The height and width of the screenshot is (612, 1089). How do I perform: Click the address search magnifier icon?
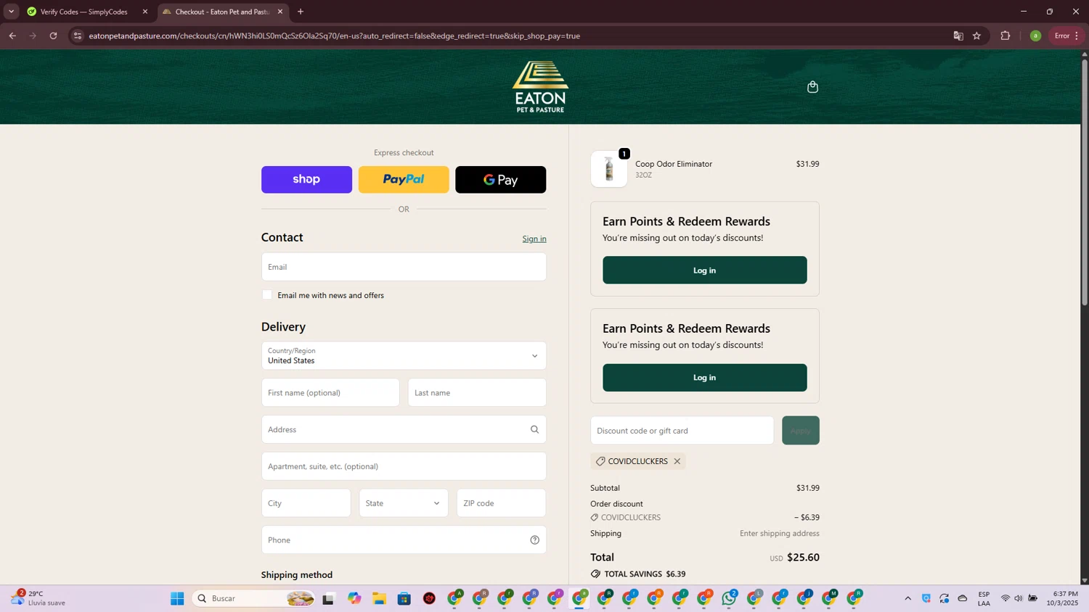tap(534, 429)
